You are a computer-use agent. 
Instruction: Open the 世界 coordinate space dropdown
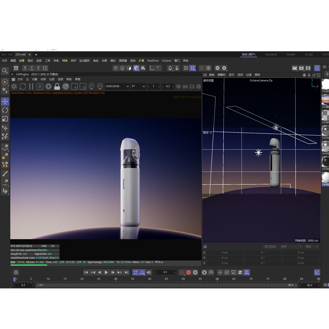click(x=291, y=247)
